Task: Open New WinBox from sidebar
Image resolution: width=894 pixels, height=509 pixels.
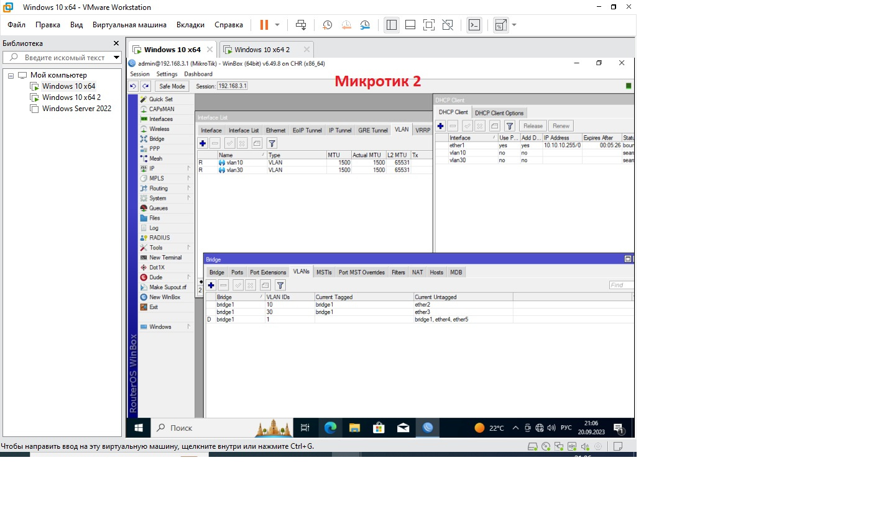Action: coord(165,297)
